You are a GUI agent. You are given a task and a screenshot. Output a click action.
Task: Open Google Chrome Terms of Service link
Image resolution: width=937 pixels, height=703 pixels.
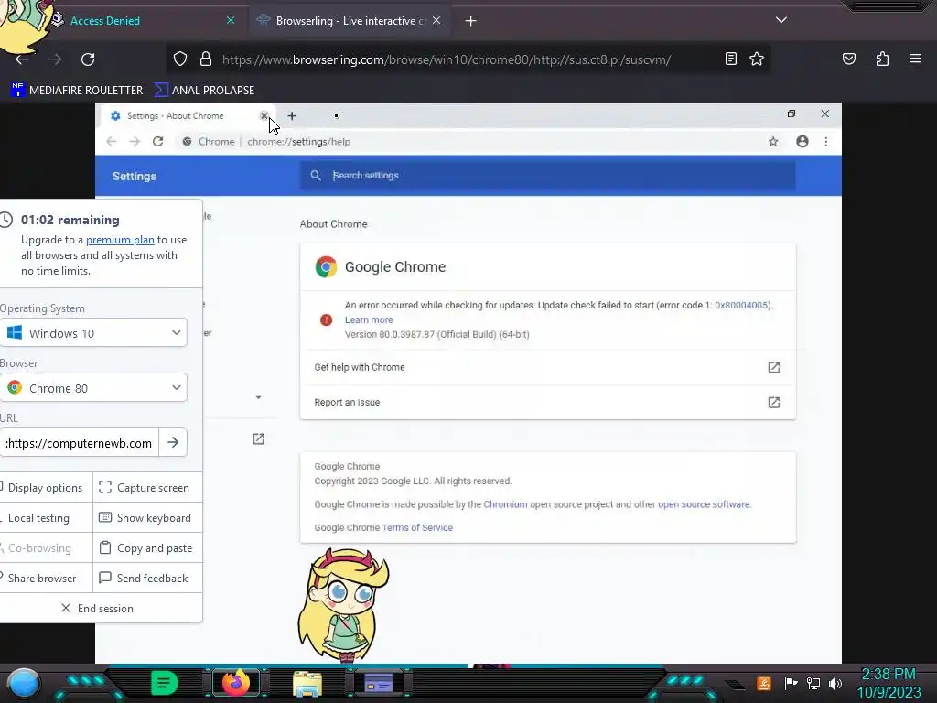[416, 528]
